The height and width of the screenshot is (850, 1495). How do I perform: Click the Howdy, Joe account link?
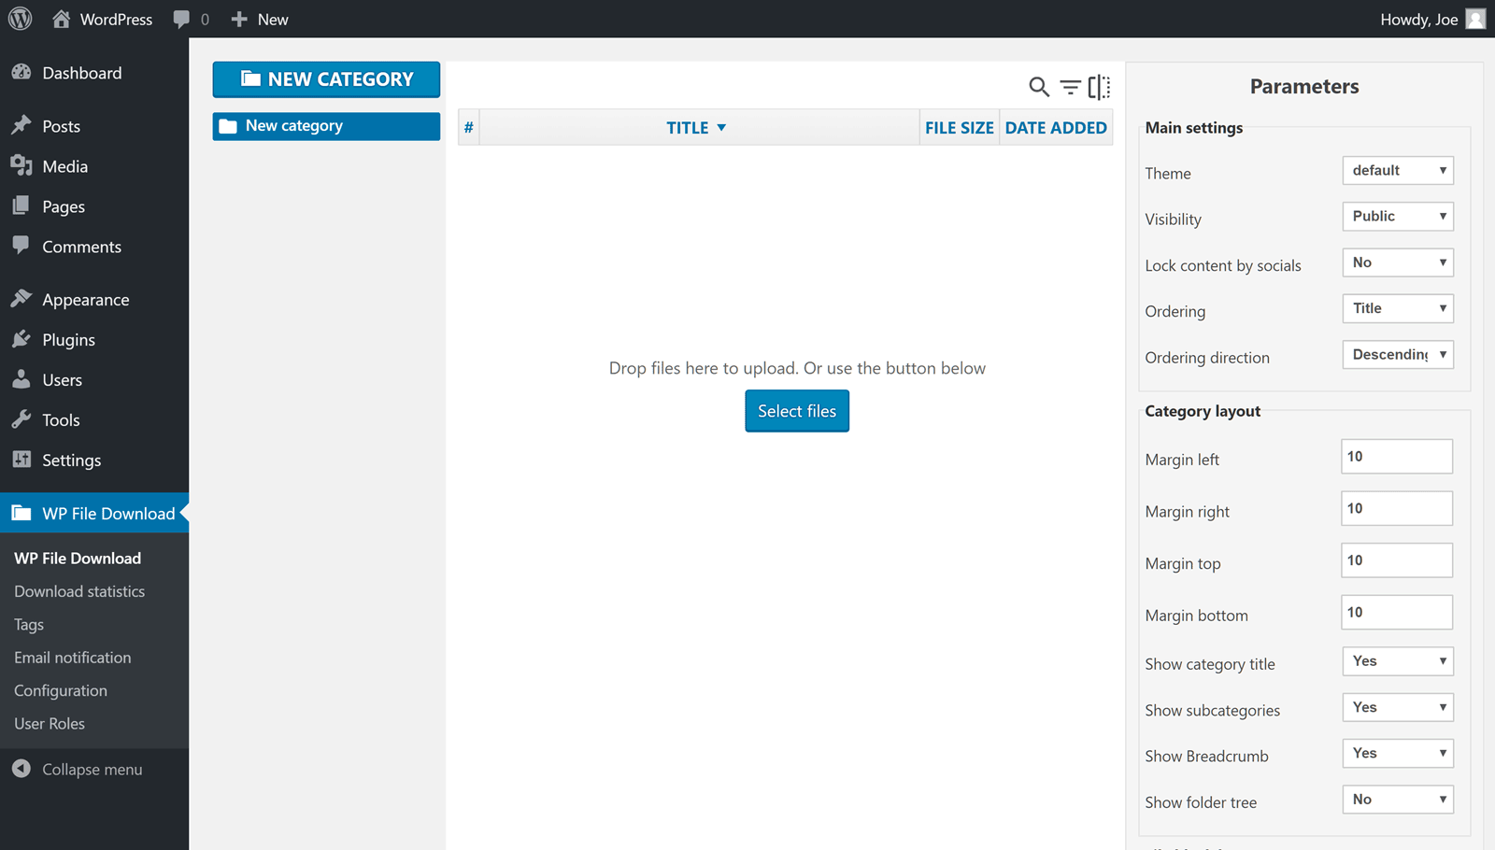pyautogui.click(x=1432, y=19)
